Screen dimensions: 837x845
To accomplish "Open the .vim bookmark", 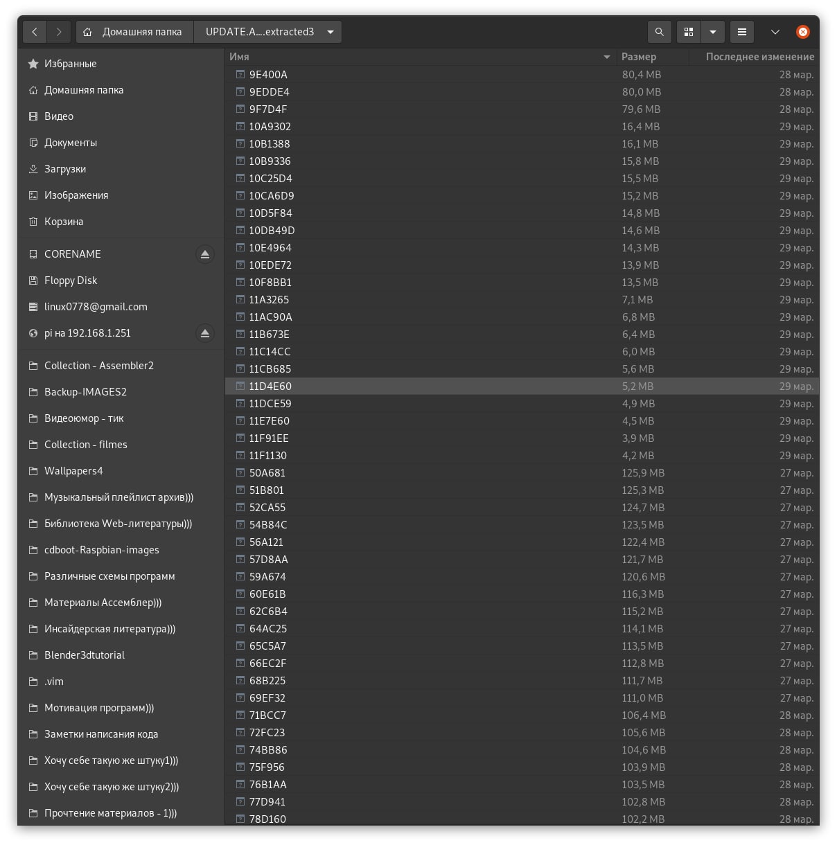I will point(121,682).
